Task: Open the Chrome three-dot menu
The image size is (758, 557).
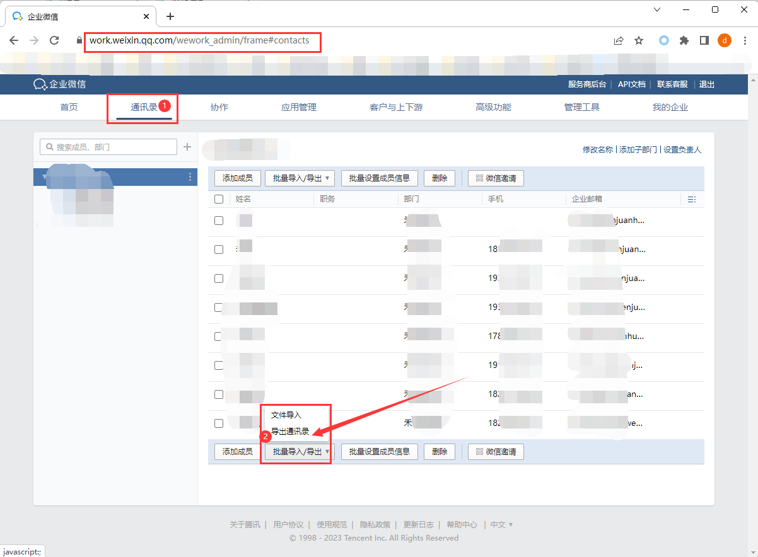Action: (744, 40)
